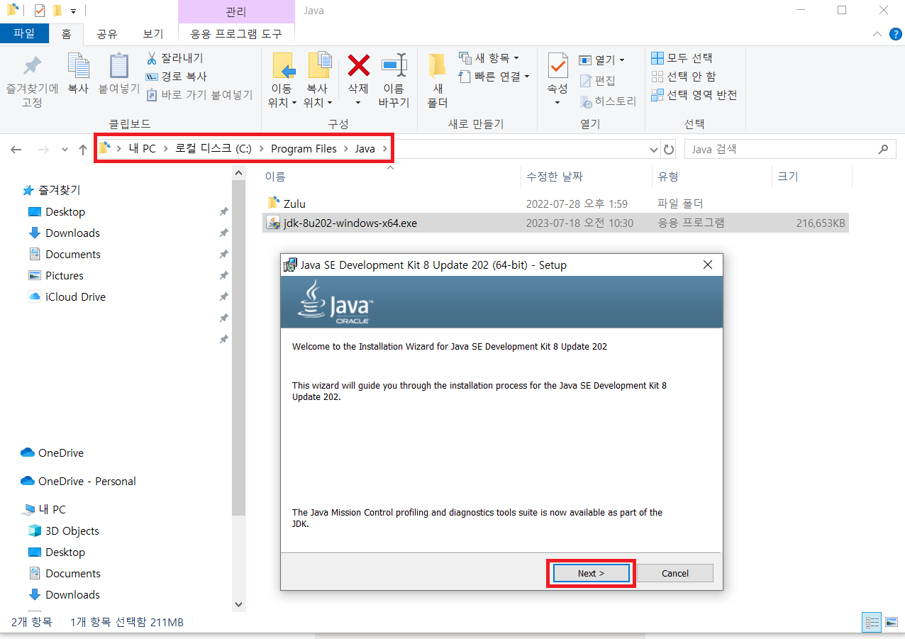
Task: Click the back navigation arrow
Action: click(16, 150)
